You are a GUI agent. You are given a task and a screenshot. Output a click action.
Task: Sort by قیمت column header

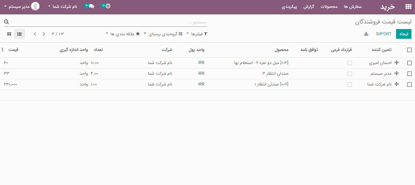[x=13, y=50]
